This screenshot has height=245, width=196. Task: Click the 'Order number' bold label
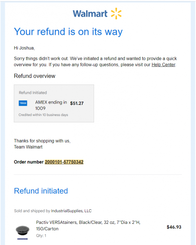[x=29, y=162]
